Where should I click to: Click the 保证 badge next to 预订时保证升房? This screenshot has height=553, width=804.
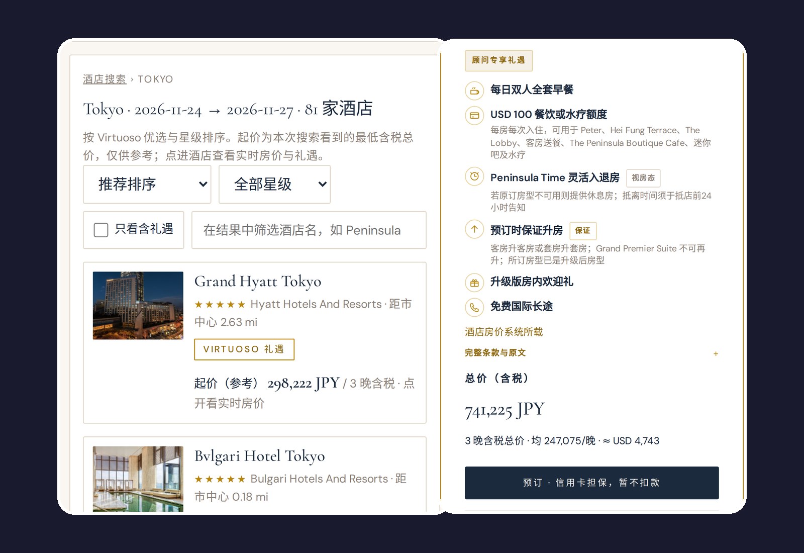click(583, 231)
